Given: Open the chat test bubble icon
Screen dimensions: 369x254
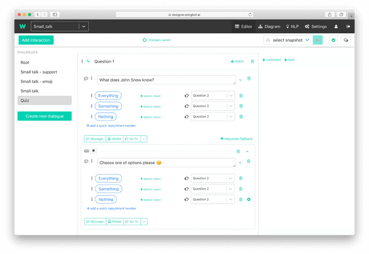Looking at the screenshot, I should pyautogui.click(x=346, y=40).
